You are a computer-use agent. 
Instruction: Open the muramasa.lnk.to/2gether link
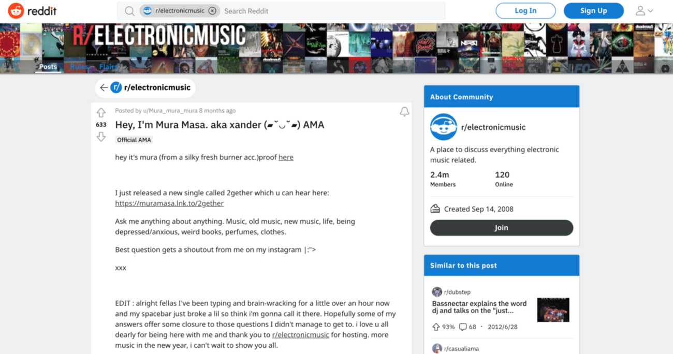coord(169,203)
